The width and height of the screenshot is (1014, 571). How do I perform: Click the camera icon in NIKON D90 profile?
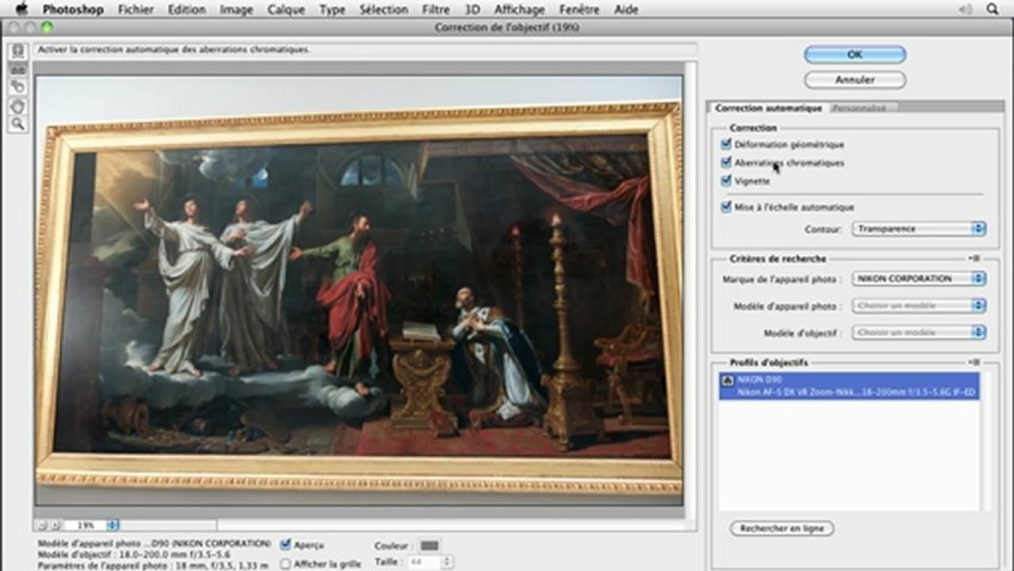(728, 381)
